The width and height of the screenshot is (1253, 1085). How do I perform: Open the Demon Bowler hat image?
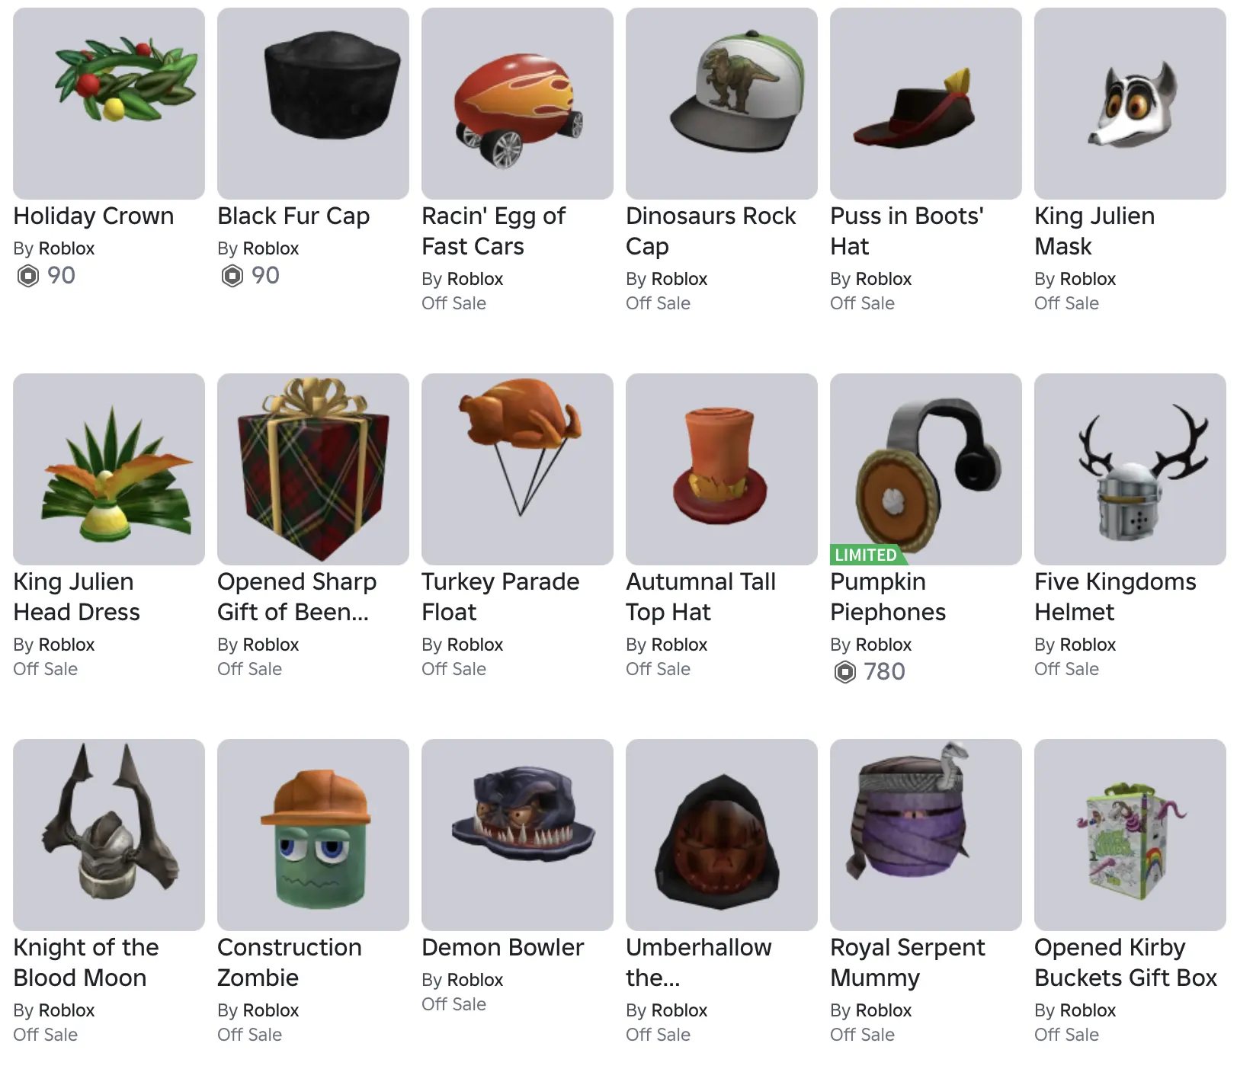tap(518, 835)
